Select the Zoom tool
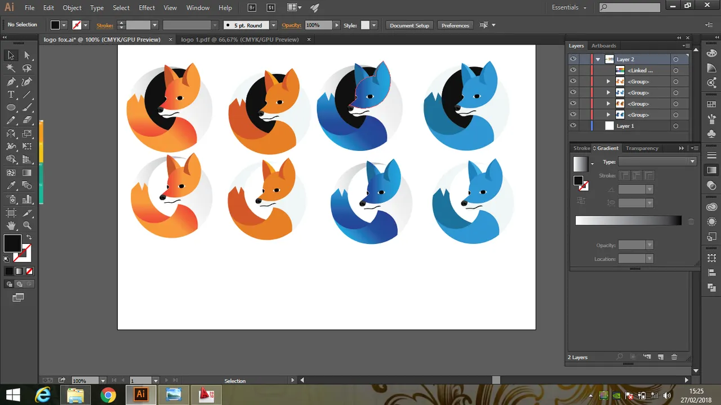This screenshot has height=405, width=721. click(x=27, y=225)
